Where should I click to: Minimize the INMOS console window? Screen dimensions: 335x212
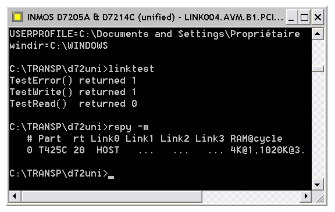[x=291, y=17]
